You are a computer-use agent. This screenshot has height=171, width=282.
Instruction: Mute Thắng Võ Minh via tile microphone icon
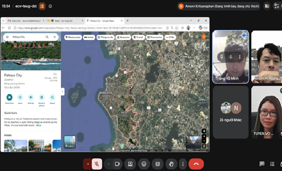[x=231, y=57]
